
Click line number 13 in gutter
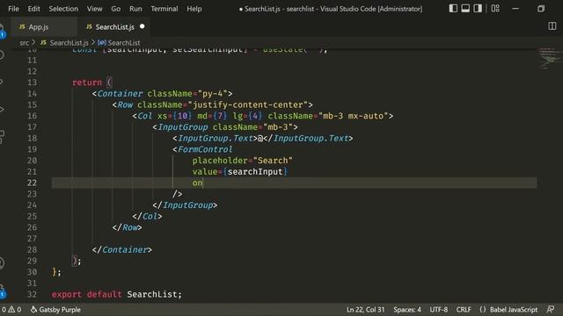pos(32,83)
